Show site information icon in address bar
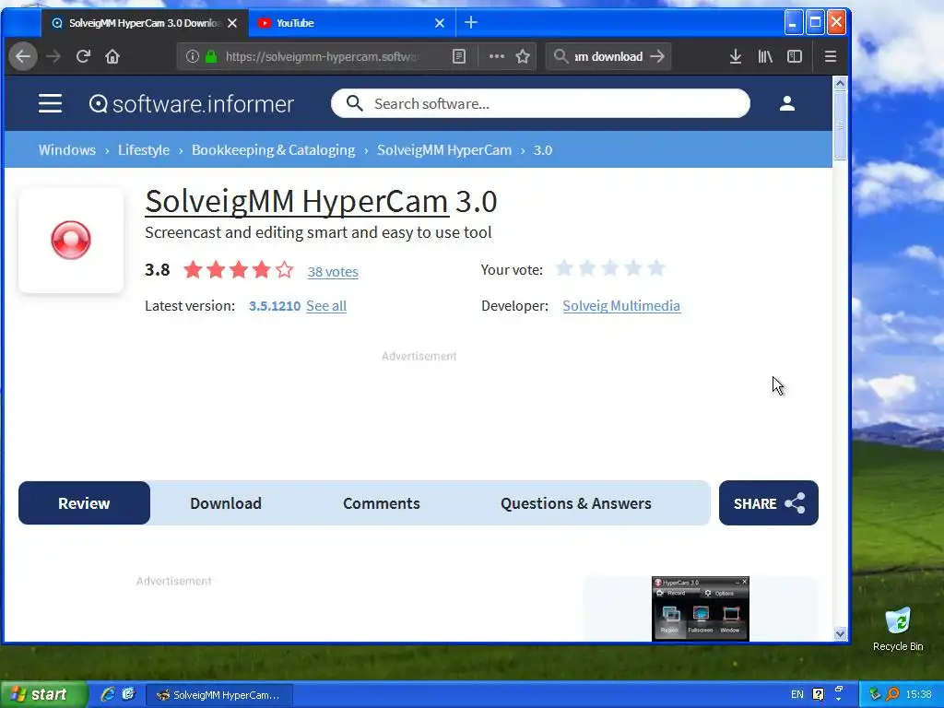This screenshot has height=708, width=944. point(192,56)
